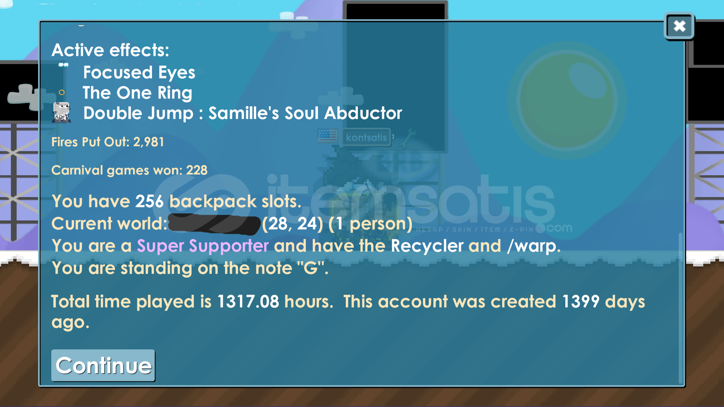The width and height of the screenshot is (724, 407).
Task: Click The One Ring effect label
Action: pos(137,93)
